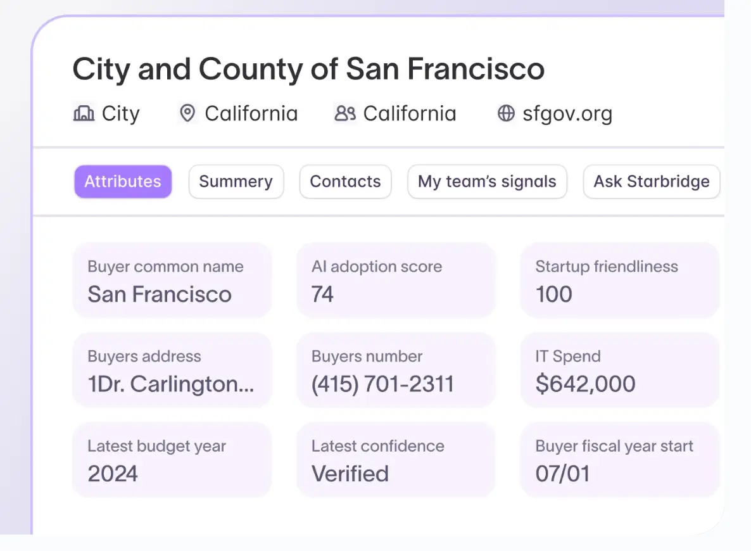751x551 pixels.
Task: Click the Startup friendliness 100 card
Action: [620, 281]
